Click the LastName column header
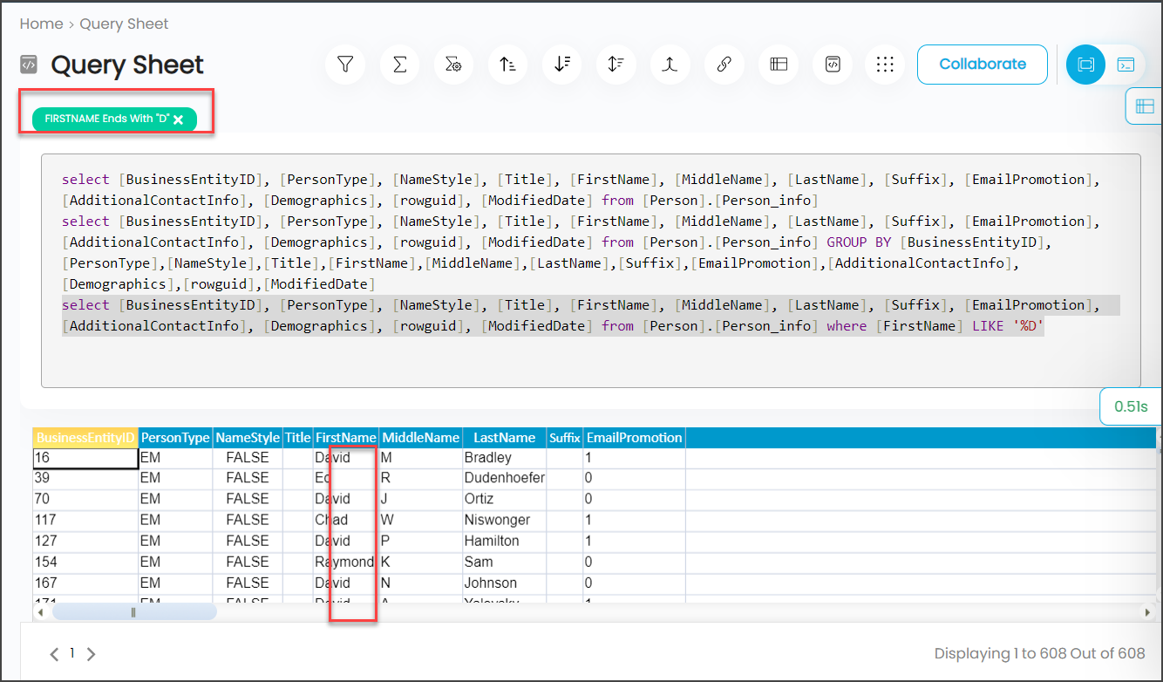This screenshot has width=1163, height=682. pos(504,438)
